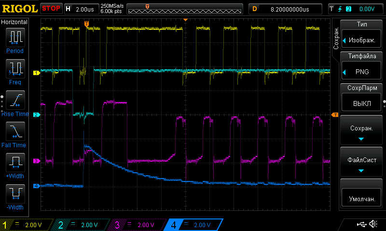
Task: Toggle the speaker sound icon
Action: pyautogui.click(x=373, y=224)
